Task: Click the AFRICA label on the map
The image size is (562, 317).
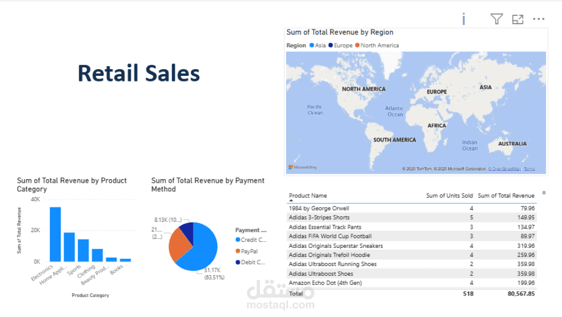Action: tap(437, 126)
